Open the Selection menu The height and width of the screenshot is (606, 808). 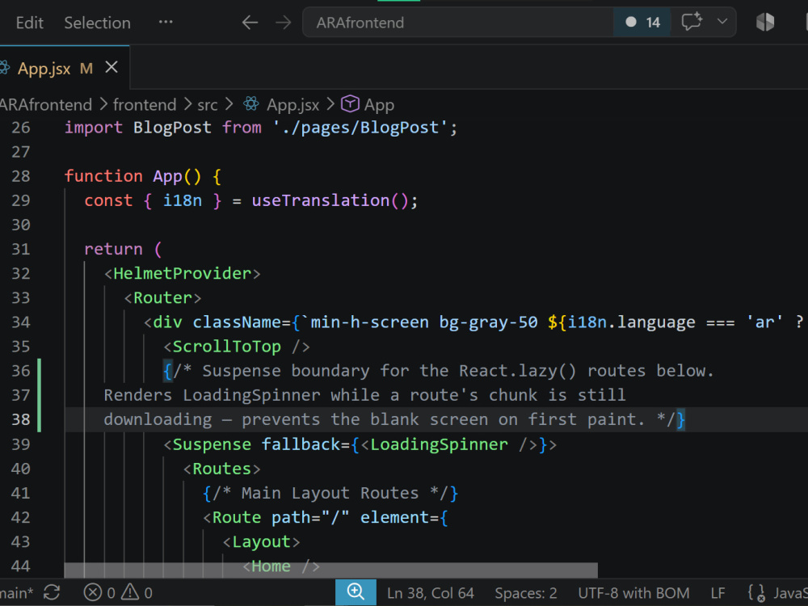98,23
